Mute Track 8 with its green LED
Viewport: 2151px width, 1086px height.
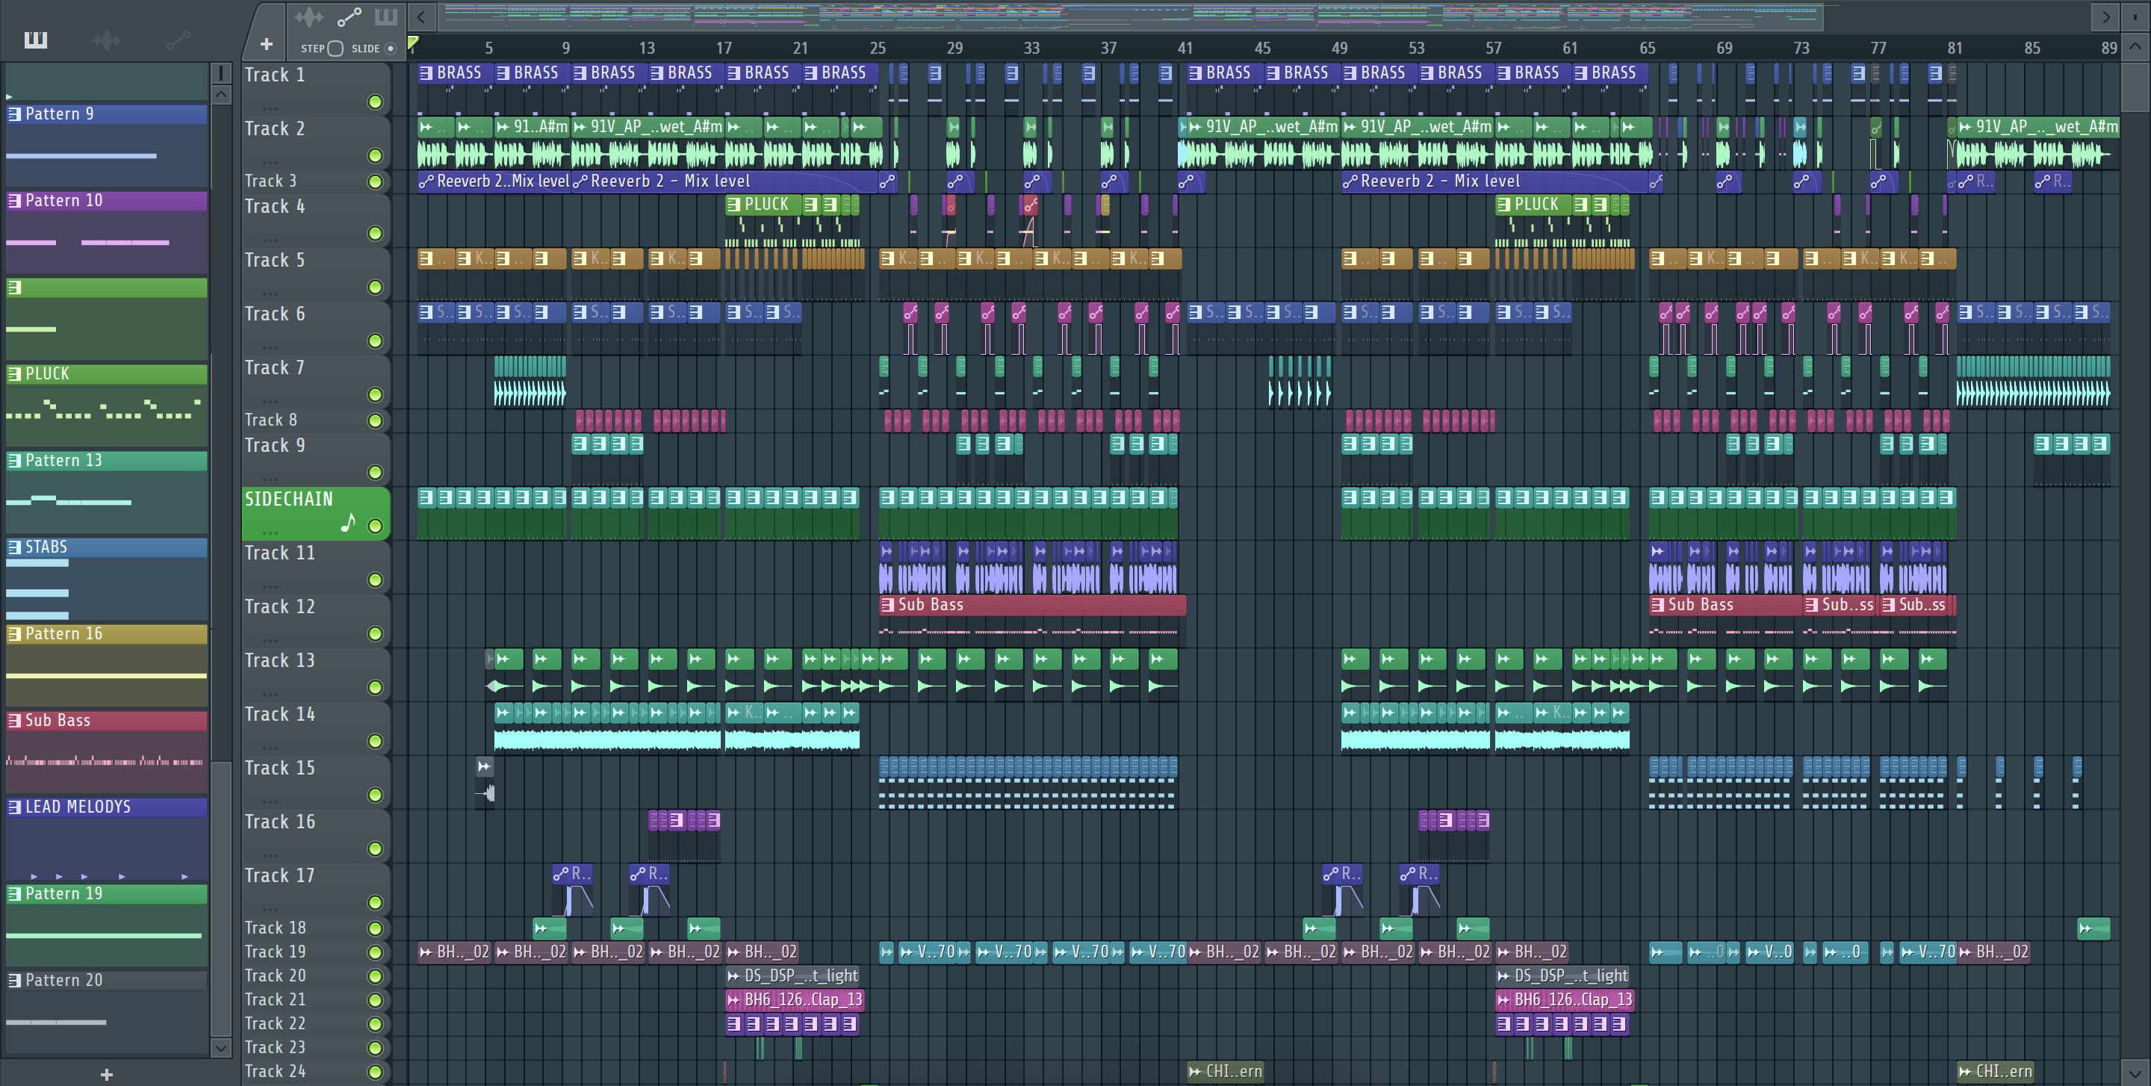point(376,421)
